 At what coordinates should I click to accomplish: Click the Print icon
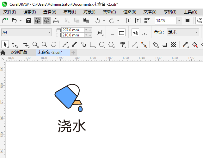click(56, 21)
